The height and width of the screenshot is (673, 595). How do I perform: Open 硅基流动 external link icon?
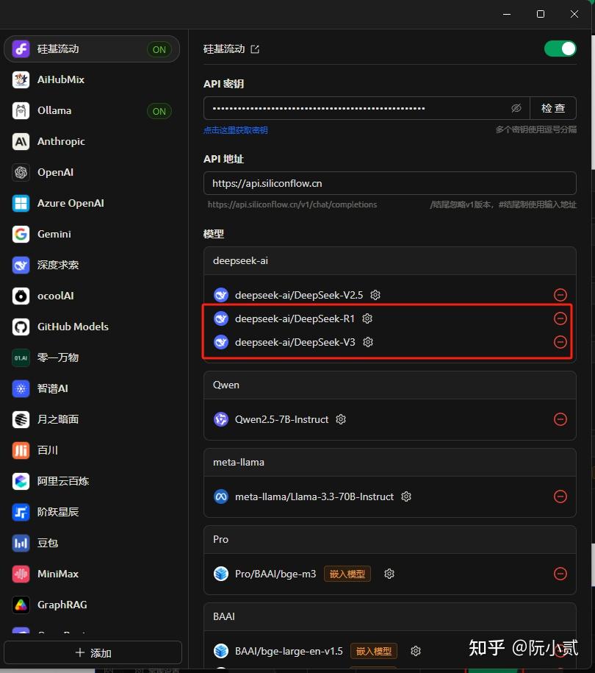(255, 49)
